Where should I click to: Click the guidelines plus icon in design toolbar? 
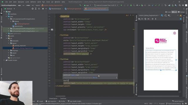pyautogui.click(x=152, y=19)
